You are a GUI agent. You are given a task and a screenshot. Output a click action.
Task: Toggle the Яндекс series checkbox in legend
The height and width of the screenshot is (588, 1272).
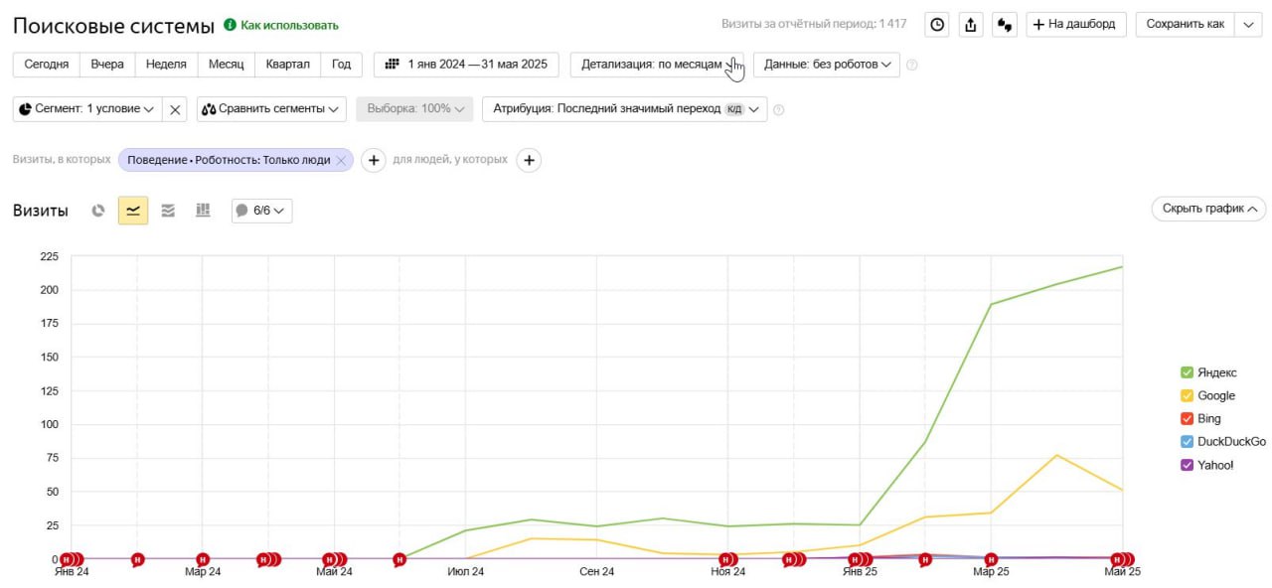point(1187,372)
